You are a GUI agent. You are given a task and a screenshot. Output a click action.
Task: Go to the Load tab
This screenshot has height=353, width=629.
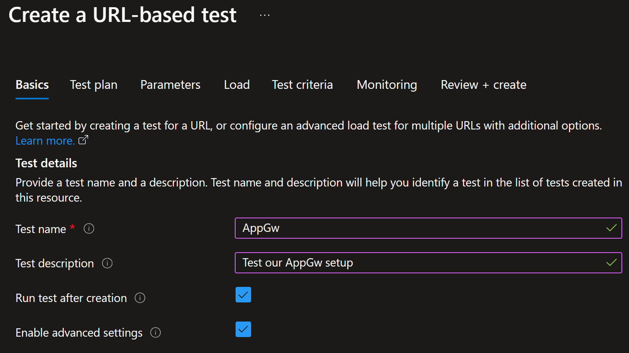pyautogui.click(x=237, y=85)
